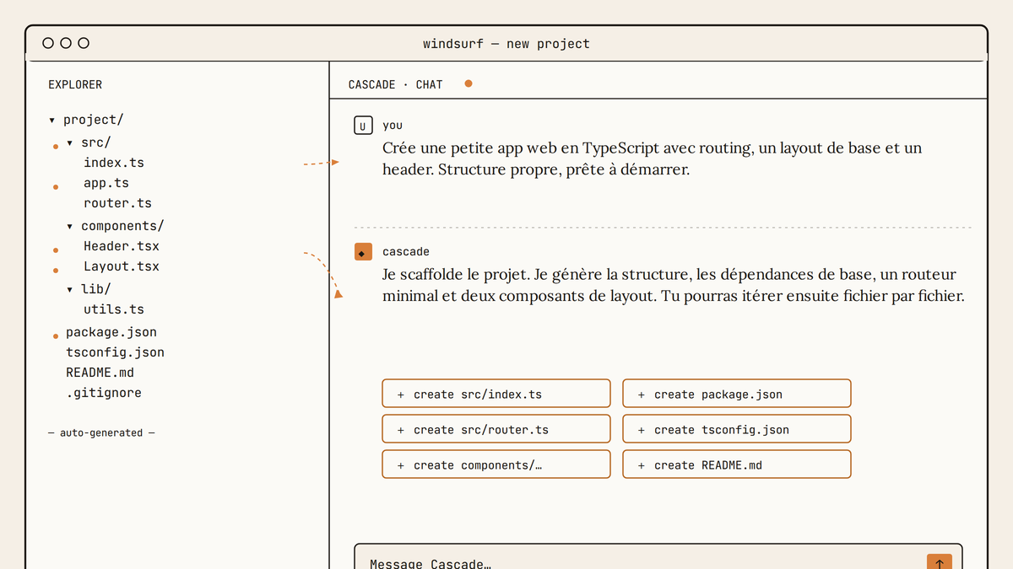Image resolution: width=1013 pixels, height=569 pixels.
Task: Click the 'create package.json' action button
Action: [737, 394]
